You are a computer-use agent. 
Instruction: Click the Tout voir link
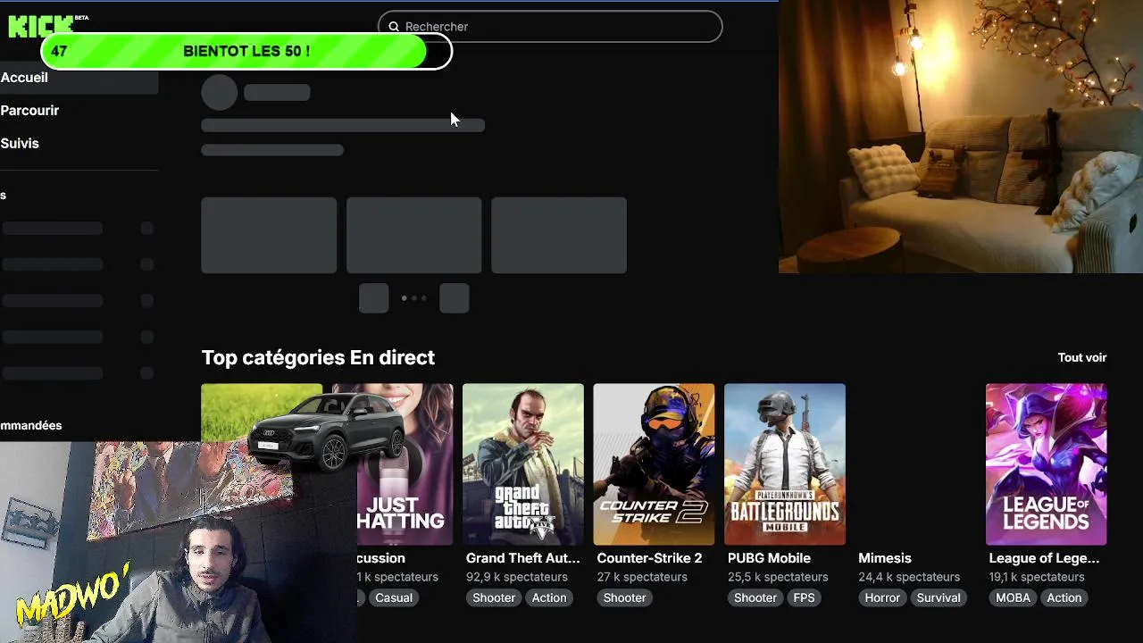(1082, 357)
